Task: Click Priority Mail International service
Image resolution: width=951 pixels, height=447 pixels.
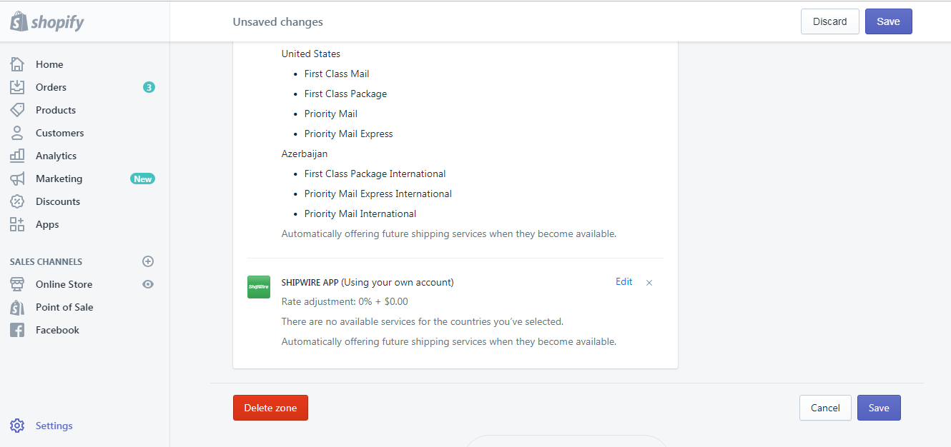Action: pyautogui.click(x=360, y=214)
